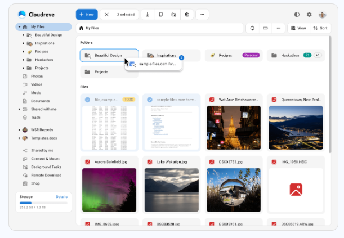Clear the selection with the X button
Viewport: 344px width, 238px height.
(106, 15)
